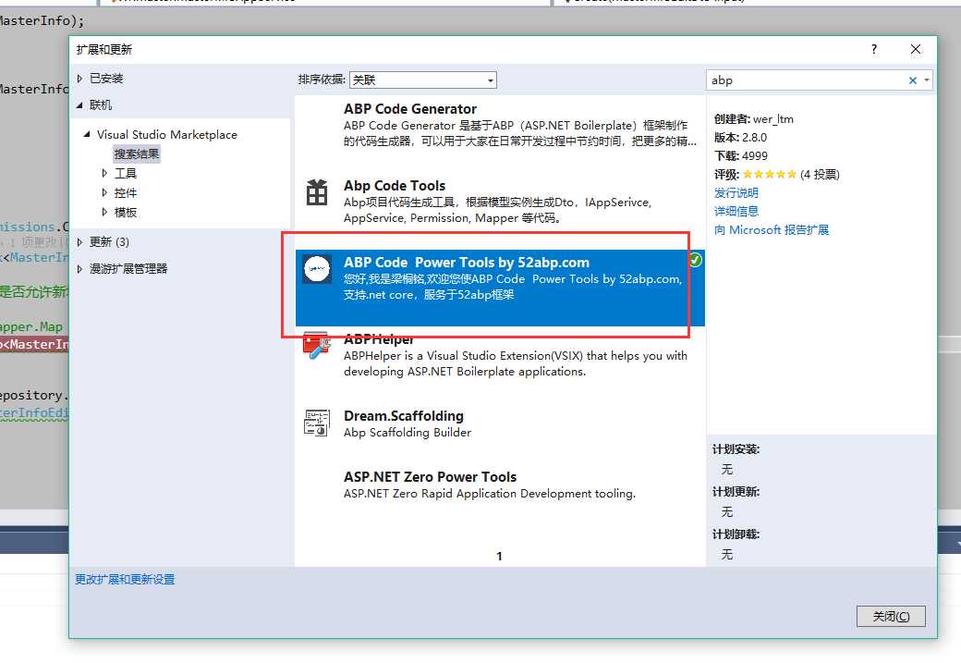This screenshot has height=663, width=961.
Task: Click the Dream.Scaffolding extension icon
Action: click(317, 424)
